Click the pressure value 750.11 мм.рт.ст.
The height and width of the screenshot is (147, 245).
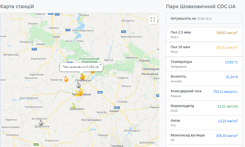(226, 92)
